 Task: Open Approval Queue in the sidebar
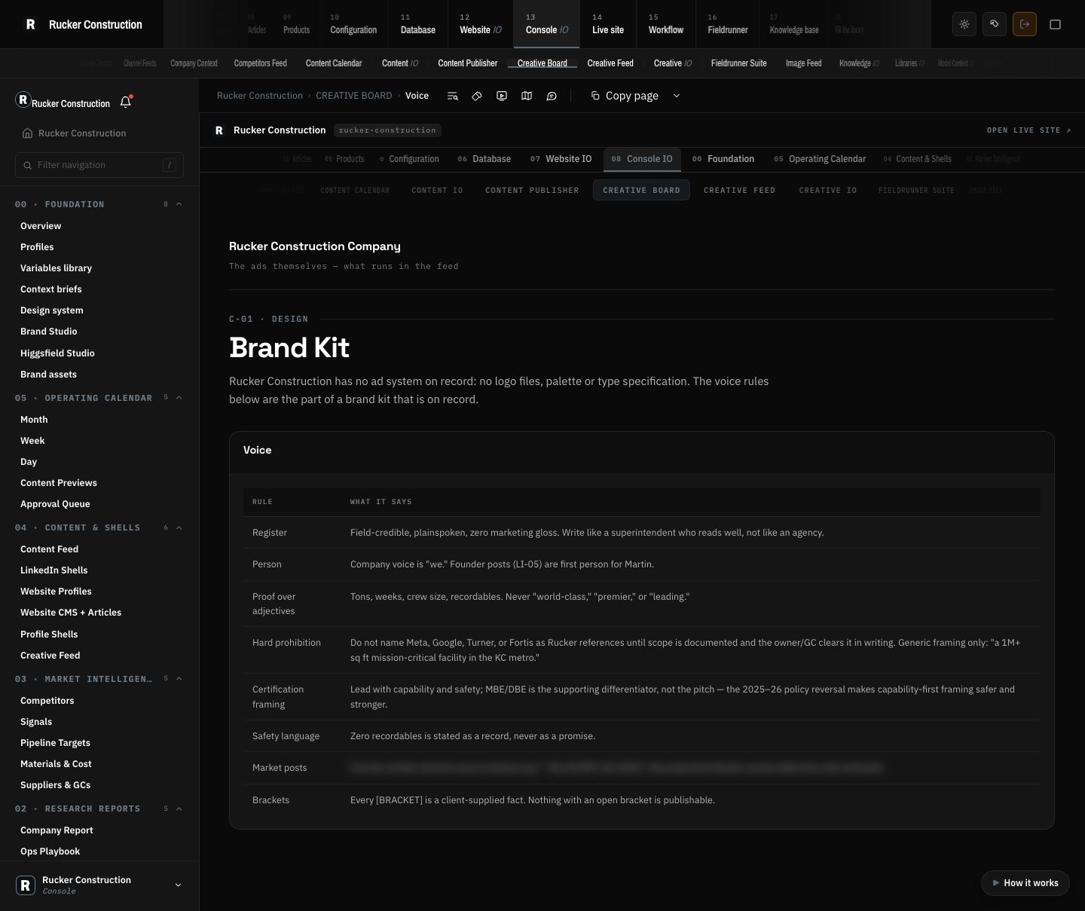[55, 504]
